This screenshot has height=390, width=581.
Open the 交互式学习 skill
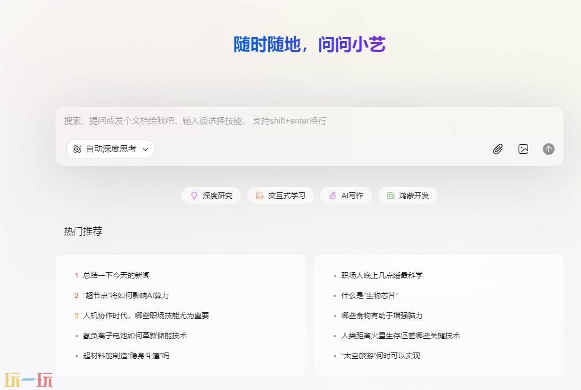pos(280,195)
